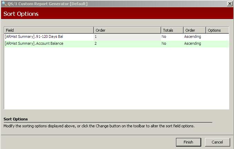Click the Finish button
234x149 pixels.
(x=188, y=142)
